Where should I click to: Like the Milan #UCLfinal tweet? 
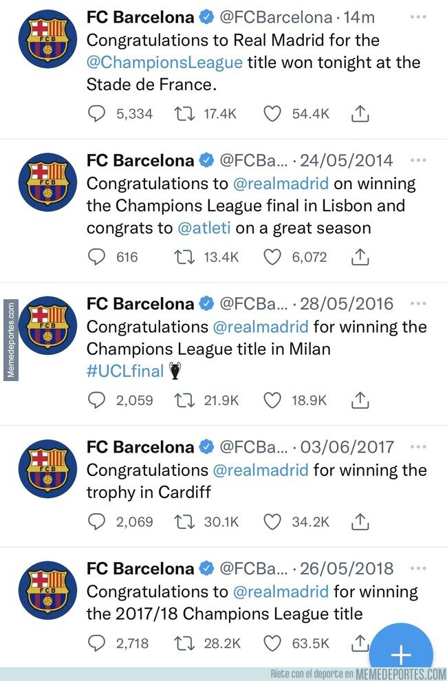click(x=273, y=400)
